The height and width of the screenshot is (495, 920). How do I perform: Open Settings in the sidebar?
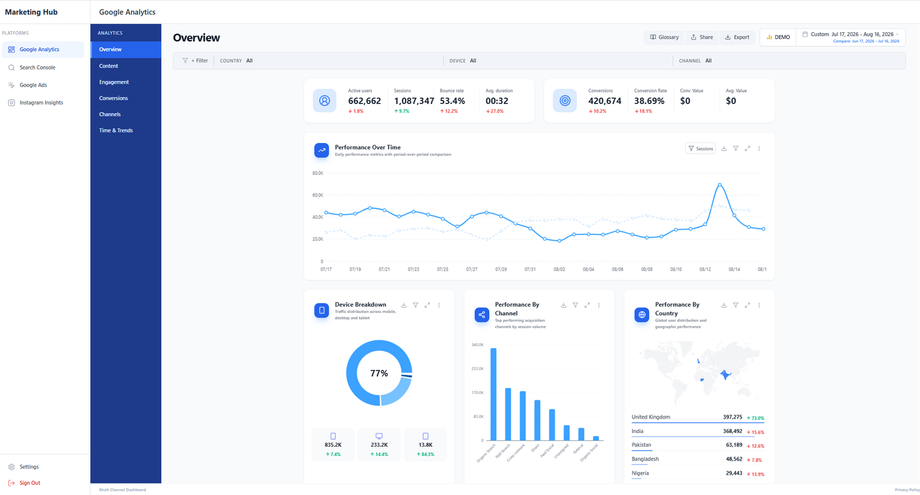(43, 467)
